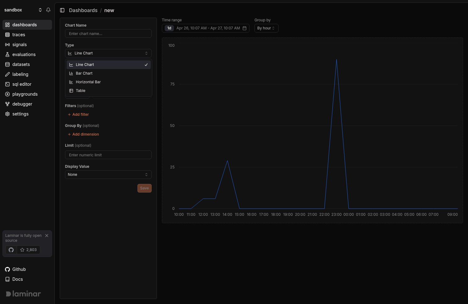Screen dimensions: 468x304
Task: Toggle the sidebar panel icon
Action: tap(62, 10)
